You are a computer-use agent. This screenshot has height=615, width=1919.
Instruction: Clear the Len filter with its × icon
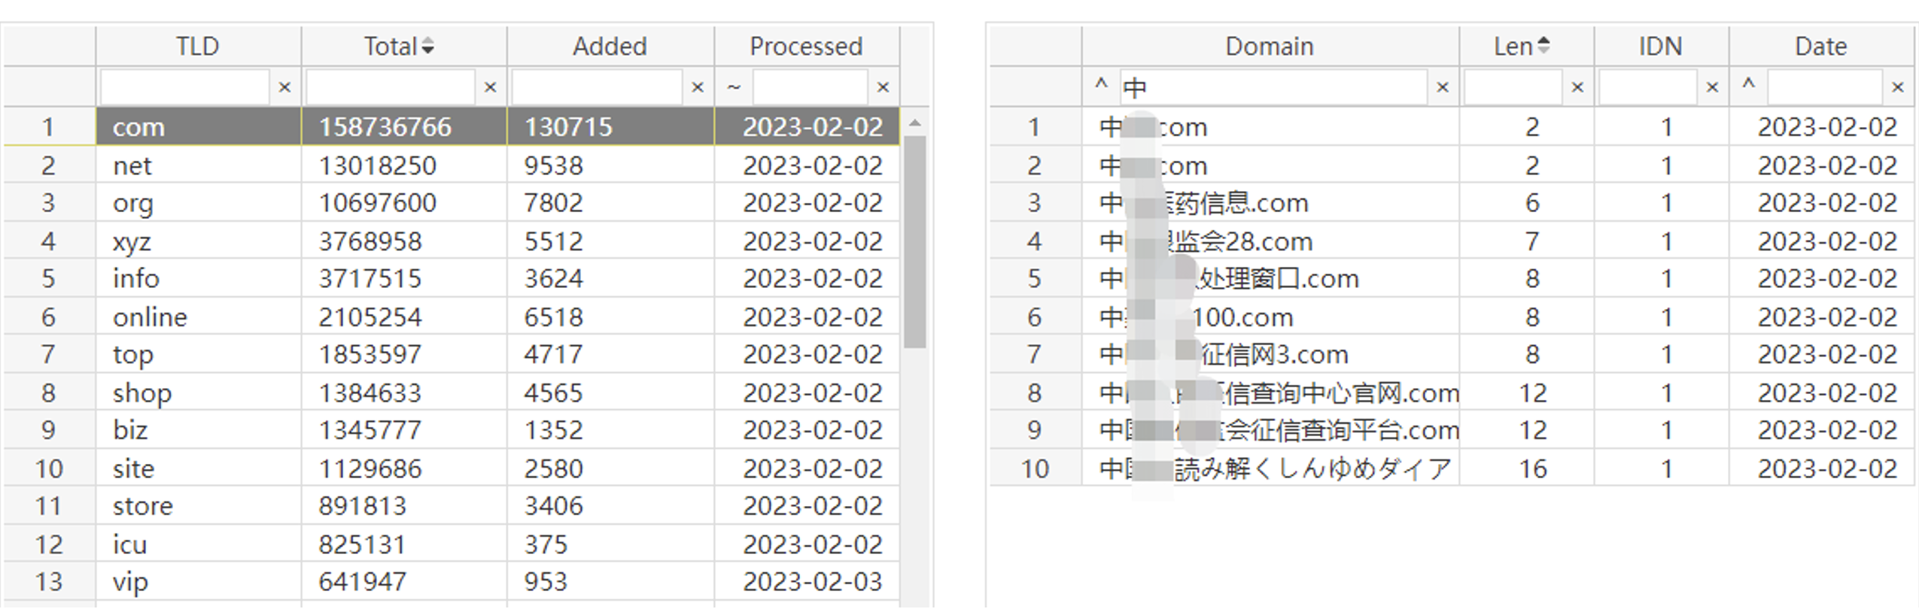(1577, 87)
